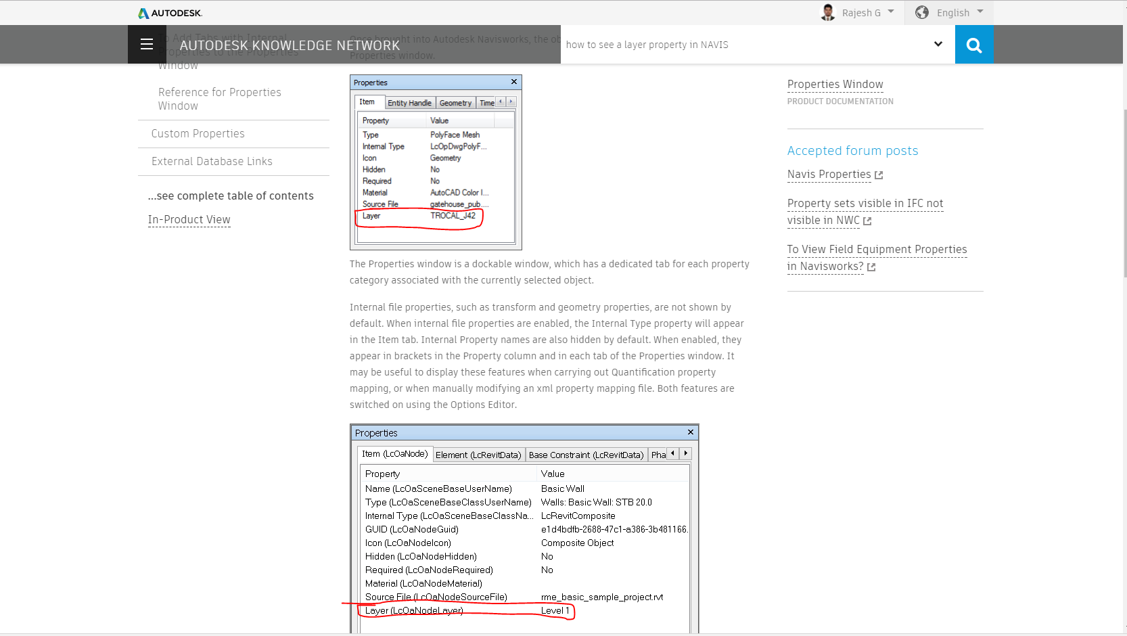Click the globe language icon
The width and height of the screenshot is (1127, 636).
[921, 12]
